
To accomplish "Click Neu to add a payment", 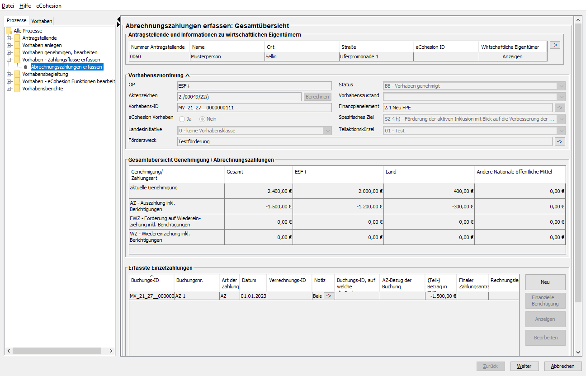I will (x=545, y=282).
